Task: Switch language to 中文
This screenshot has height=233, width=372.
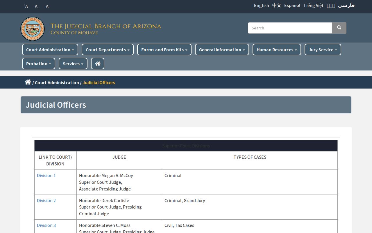Action: (277, 6)
